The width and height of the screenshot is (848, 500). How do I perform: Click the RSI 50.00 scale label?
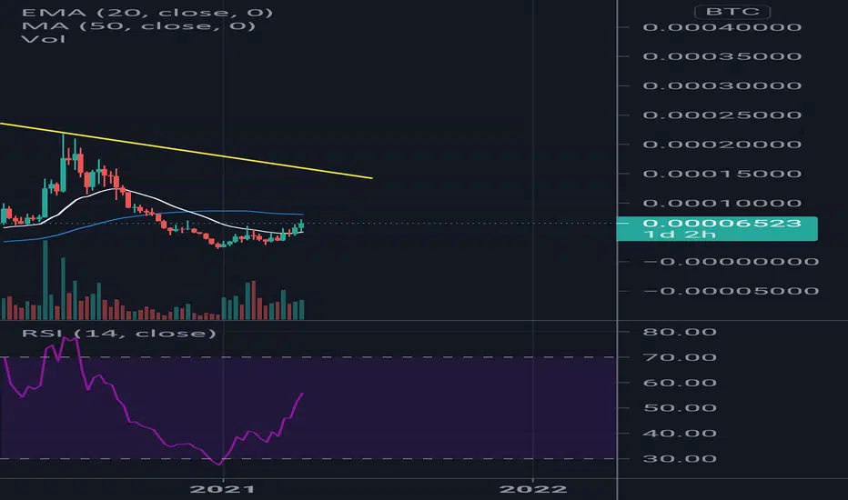[680, 407]
